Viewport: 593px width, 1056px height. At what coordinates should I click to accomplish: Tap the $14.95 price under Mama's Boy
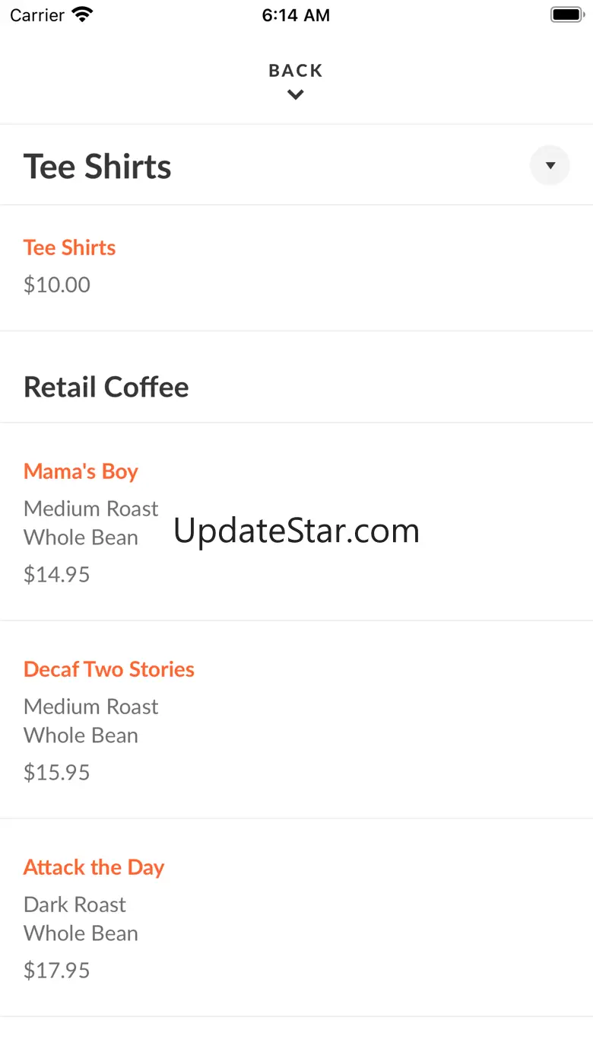57,574
